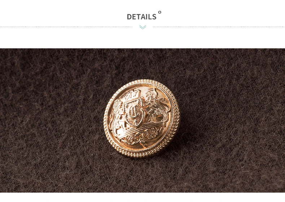This screenshot has height=202, width=285.
Task: Click the letter D in DETAILS
Action: (129, 17)
